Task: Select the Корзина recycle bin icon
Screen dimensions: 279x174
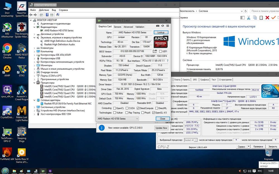Action: pyautogui.click(x=269, y=155)
